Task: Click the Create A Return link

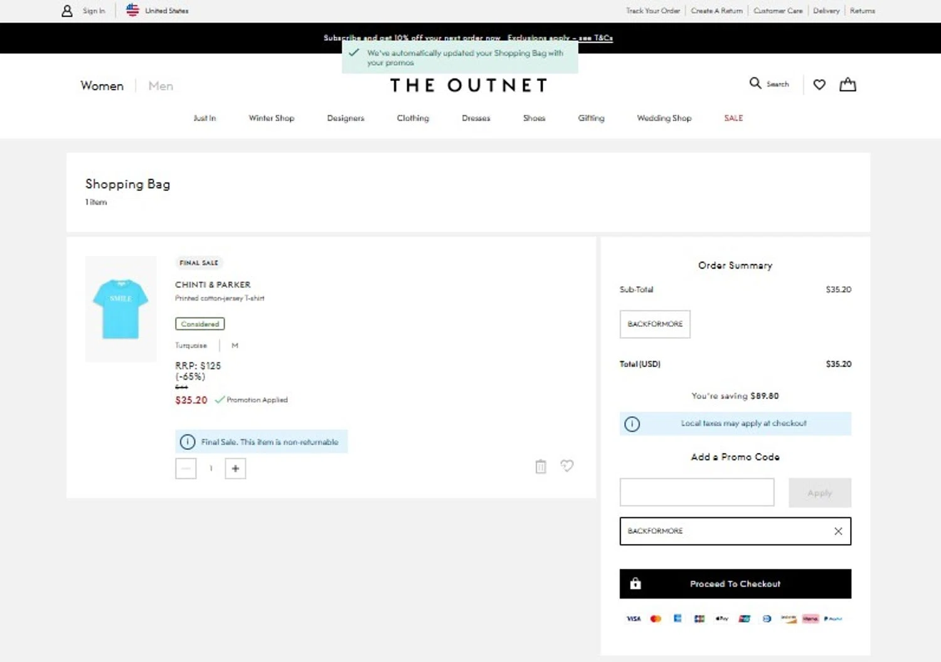Action: click(716, 11)
